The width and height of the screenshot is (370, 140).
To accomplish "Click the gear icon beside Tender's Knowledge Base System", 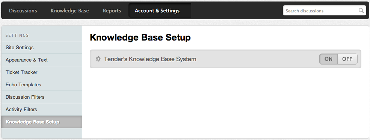I will tap(98, 59).
